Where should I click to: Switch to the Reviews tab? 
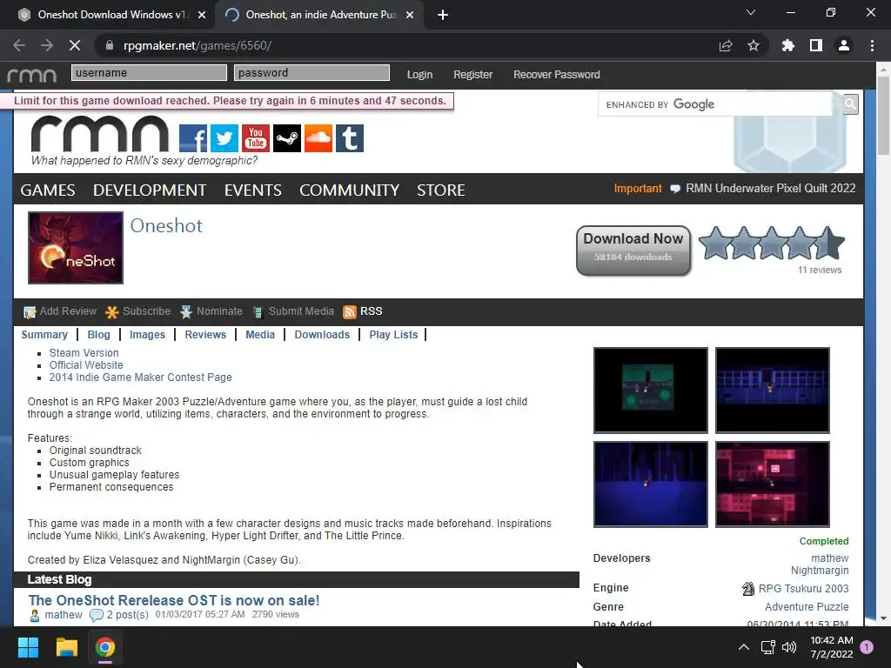click(x=205, y=335)
